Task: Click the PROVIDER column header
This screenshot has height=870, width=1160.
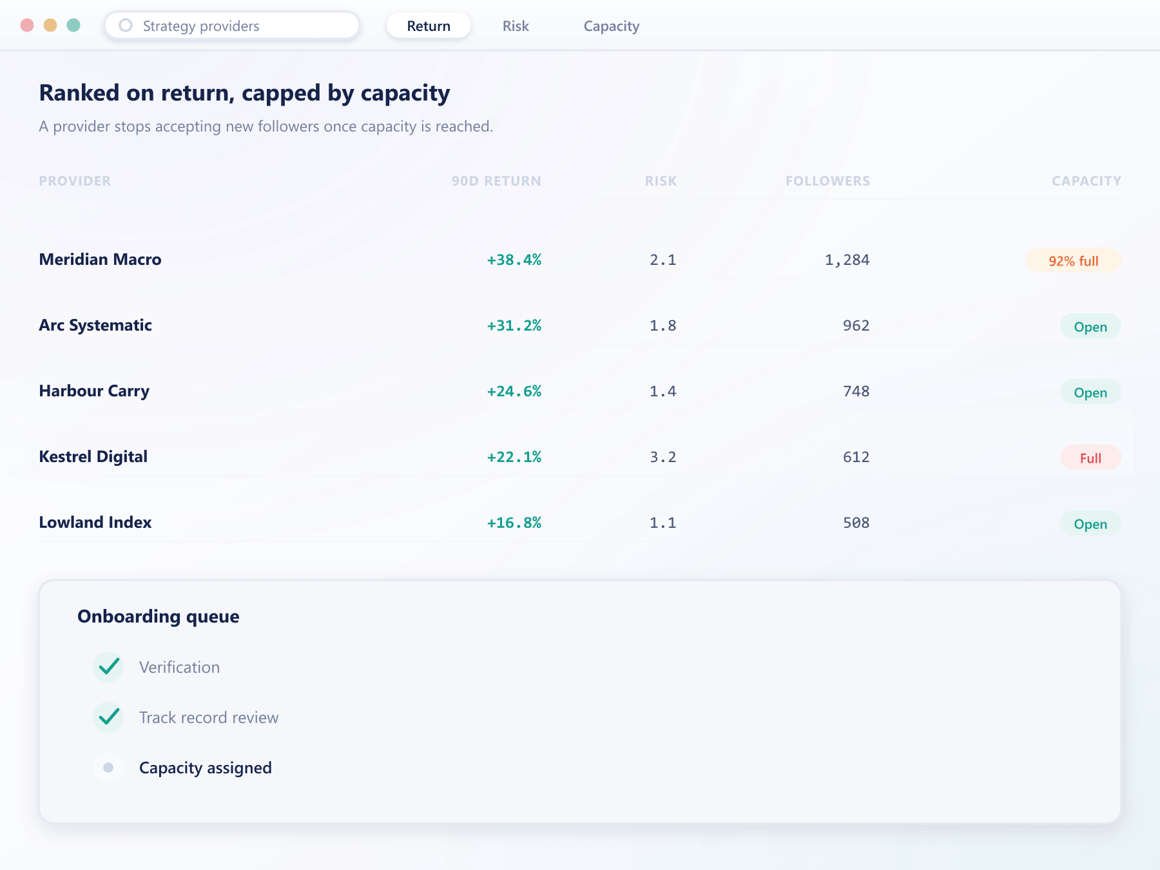Action: point(75,181)
